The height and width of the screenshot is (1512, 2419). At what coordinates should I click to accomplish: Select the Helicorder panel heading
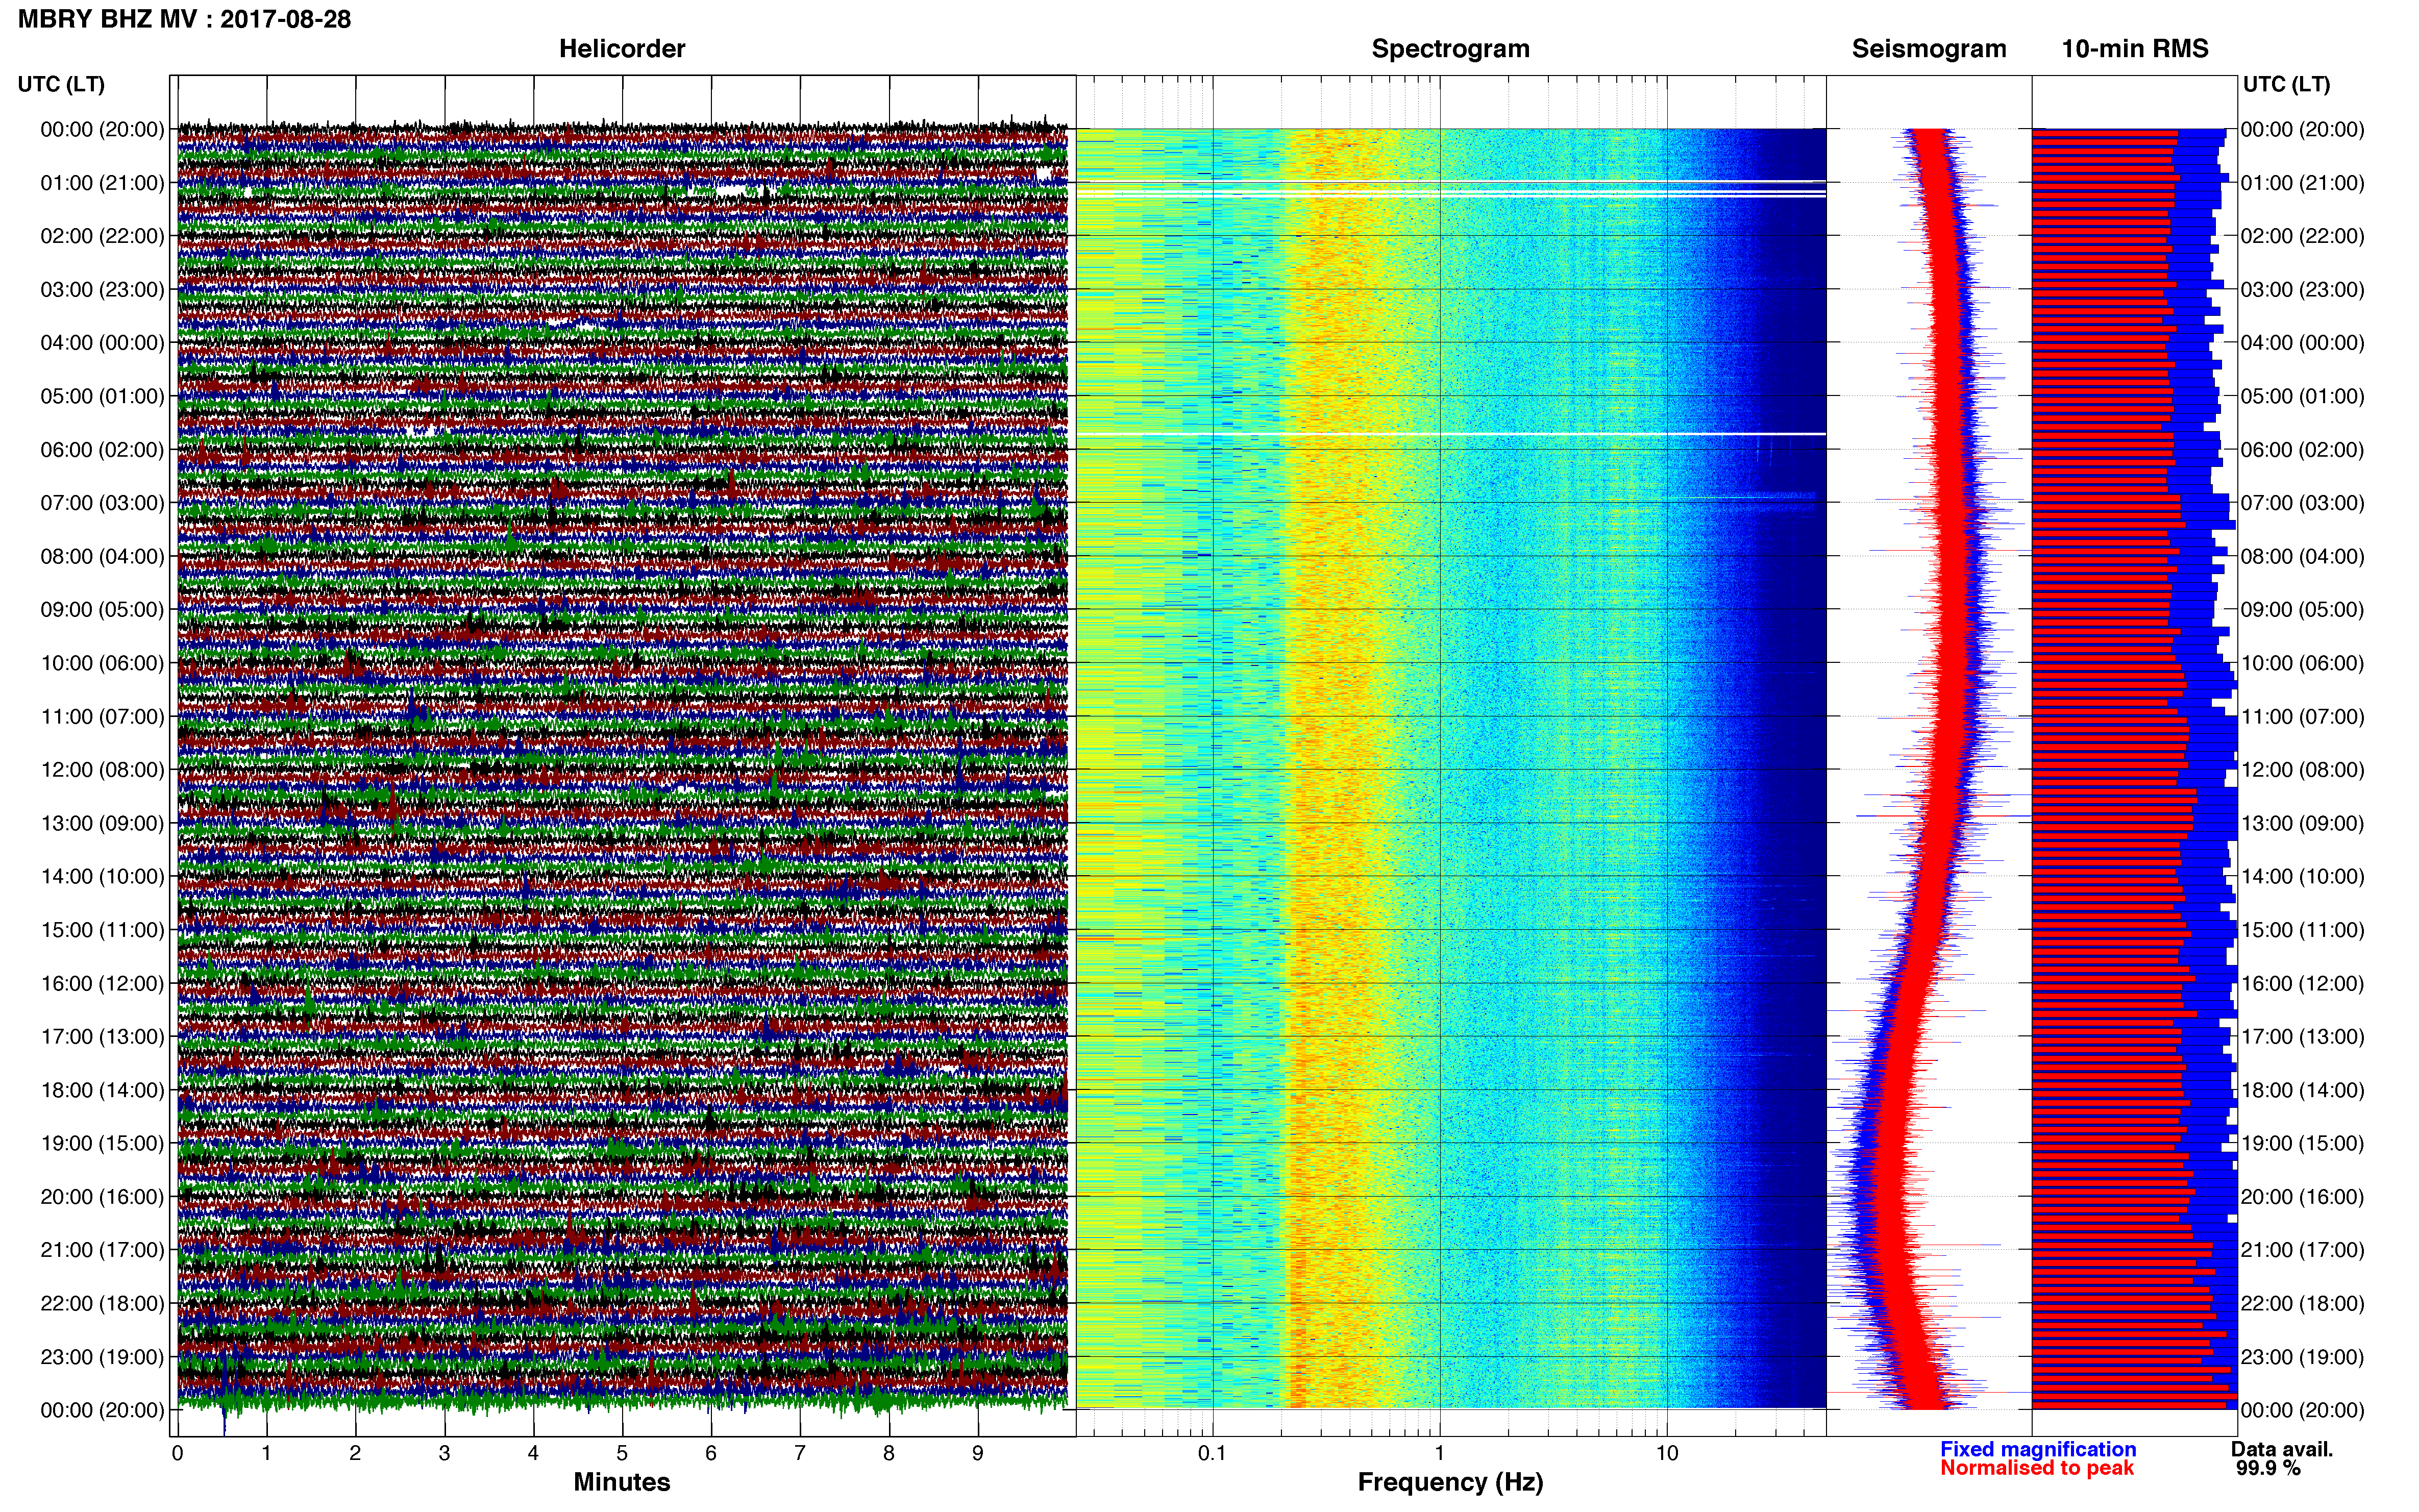point(622,49)
